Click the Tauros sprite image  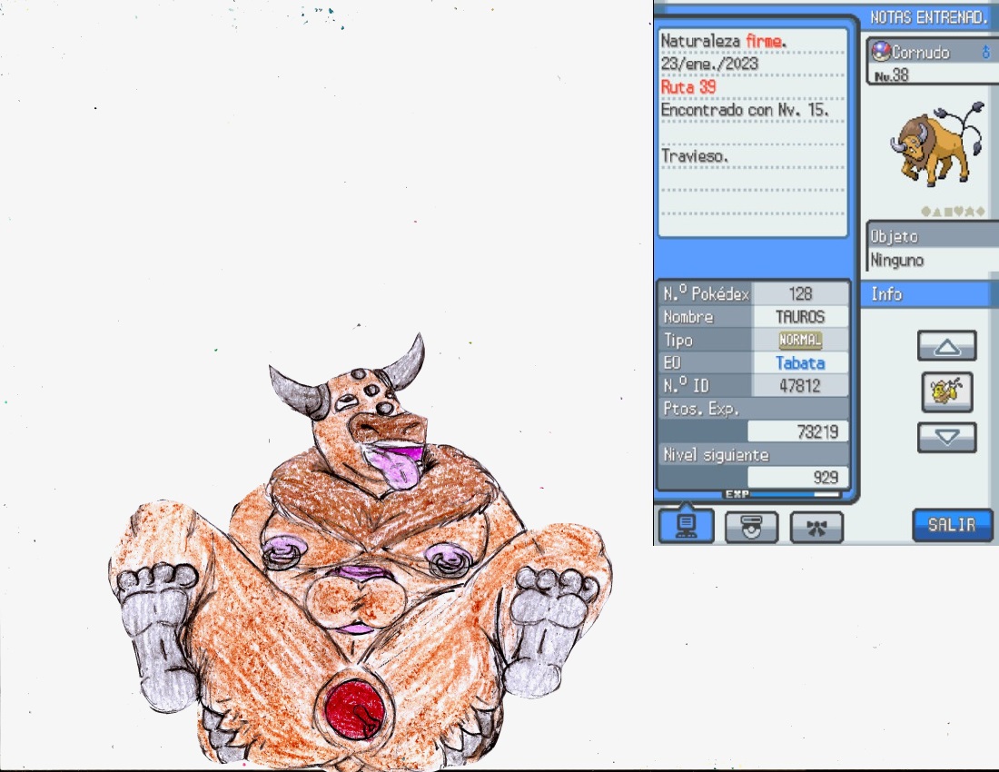coord(936,144)
